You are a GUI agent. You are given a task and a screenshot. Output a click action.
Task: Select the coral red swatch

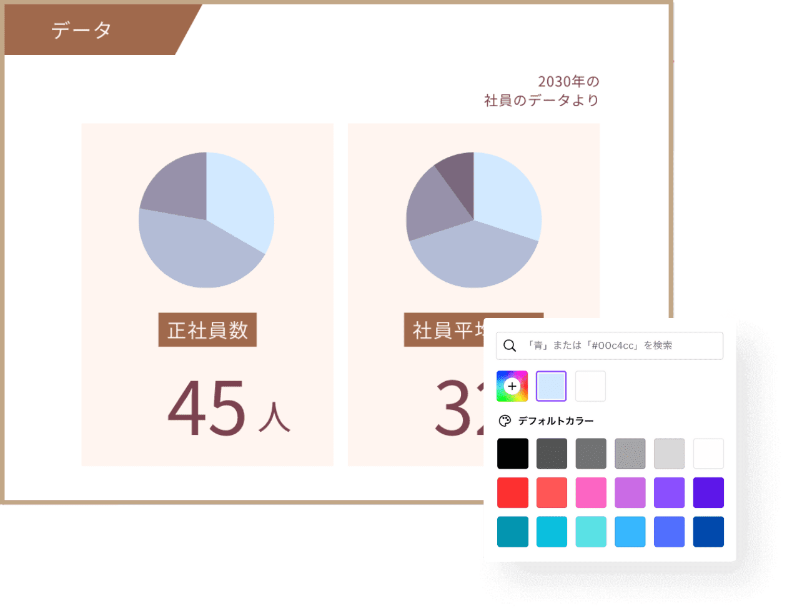click(x=552, y=492)
